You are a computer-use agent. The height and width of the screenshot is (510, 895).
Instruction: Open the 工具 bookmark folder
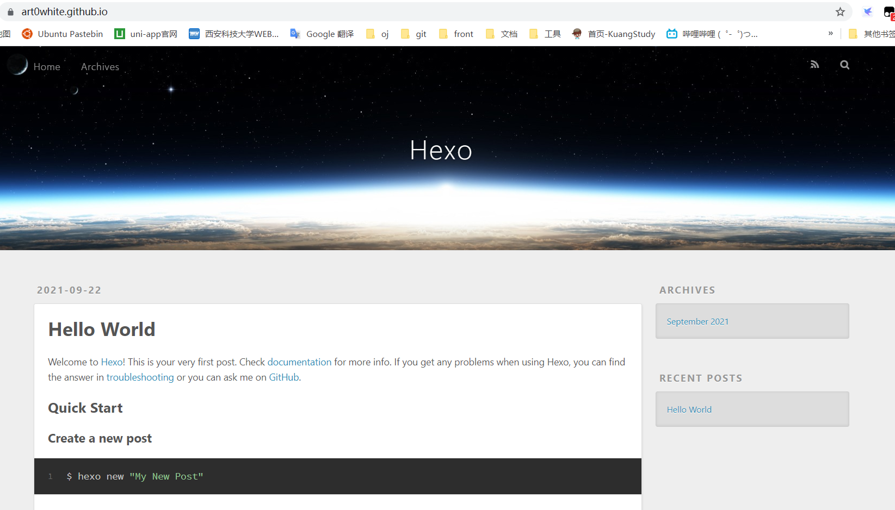point(545,34)
